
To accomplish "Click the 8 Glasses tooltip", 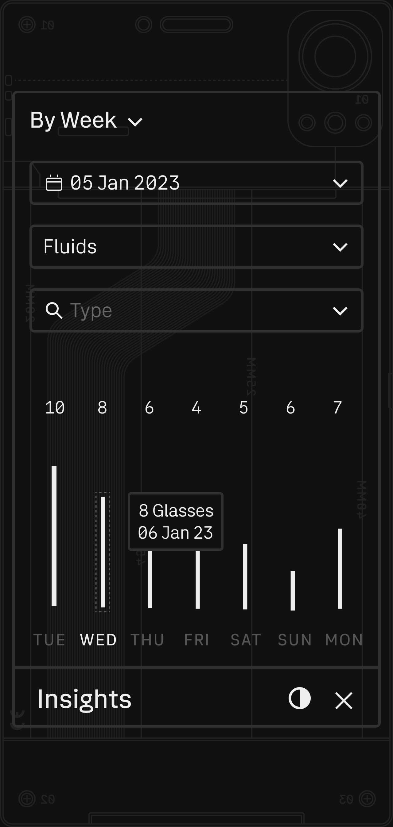I will (175, 521).
